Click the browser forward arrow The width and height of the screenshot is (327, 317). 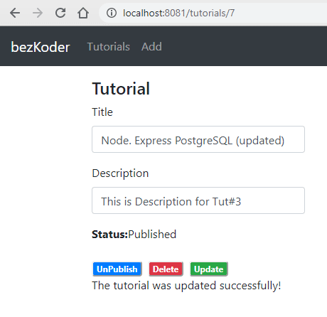coord(38,13)
